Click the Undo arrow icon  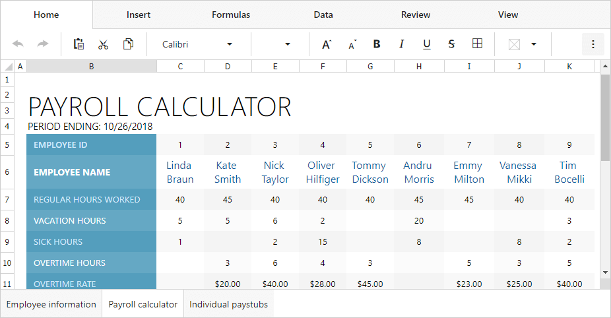point(18,44)
